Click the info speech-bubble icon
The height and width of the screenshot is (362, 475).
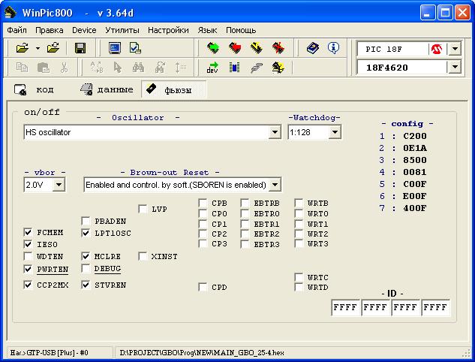click(x=333, y=48)
